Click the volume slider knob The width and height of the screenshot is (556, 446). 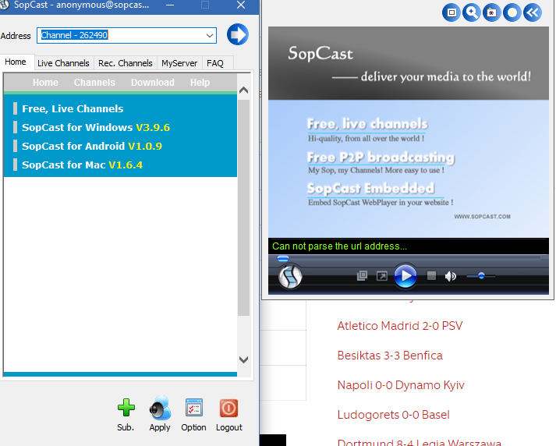(481, 275)
